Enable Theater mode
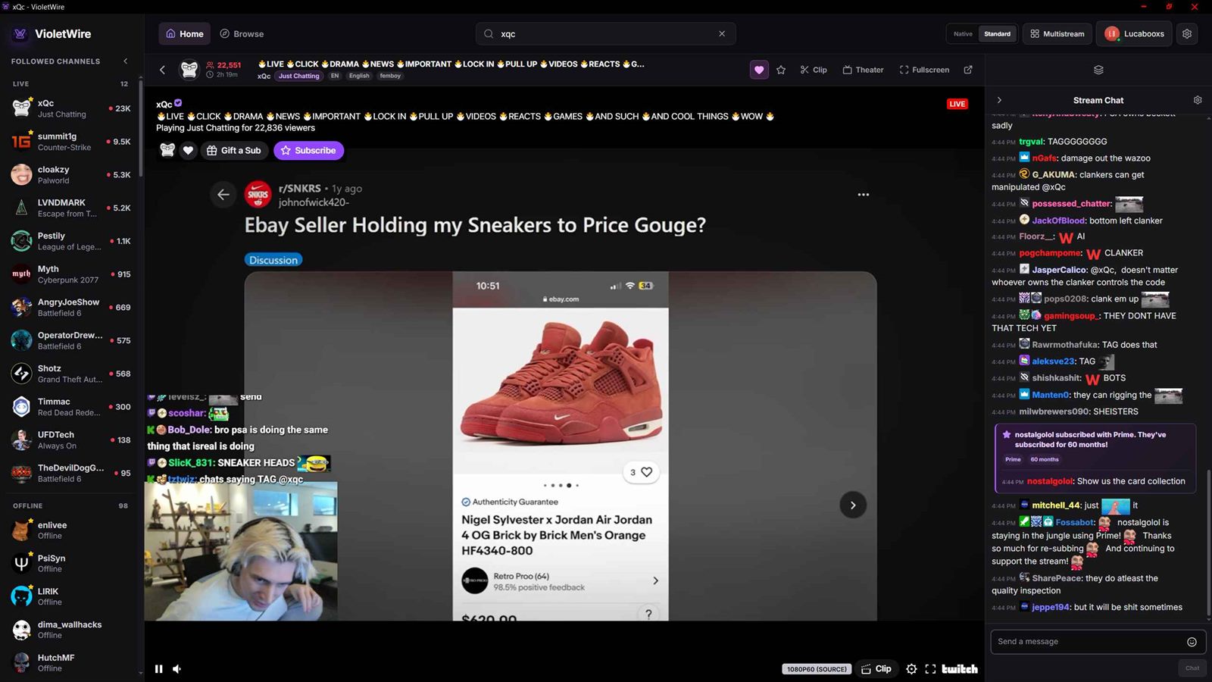1212x682 pixels. (x=863, y=70)
